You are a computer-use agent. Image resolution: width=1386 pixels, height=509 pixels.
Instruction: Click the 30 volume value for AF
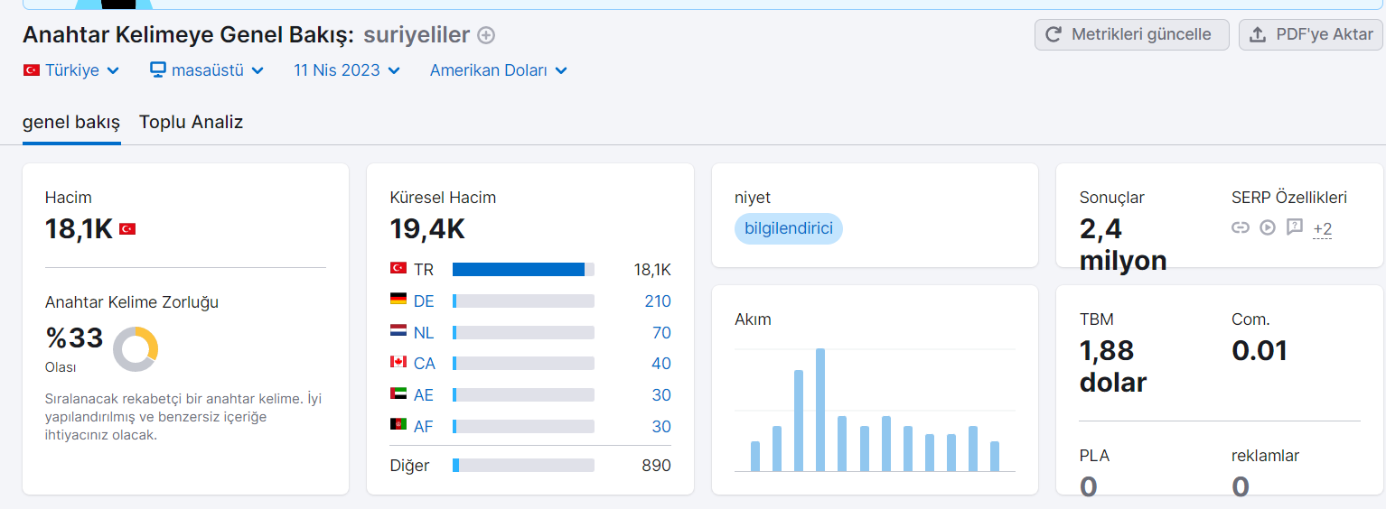coord(661,426)
